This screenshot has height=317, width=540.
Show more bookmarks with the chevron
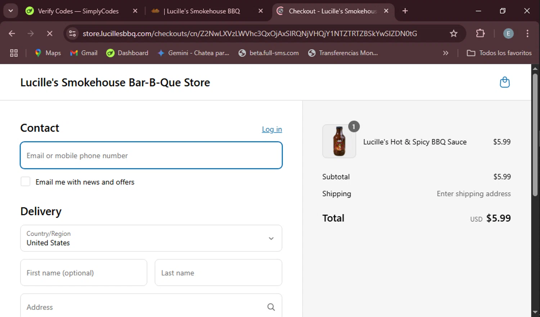pos(446,53)
